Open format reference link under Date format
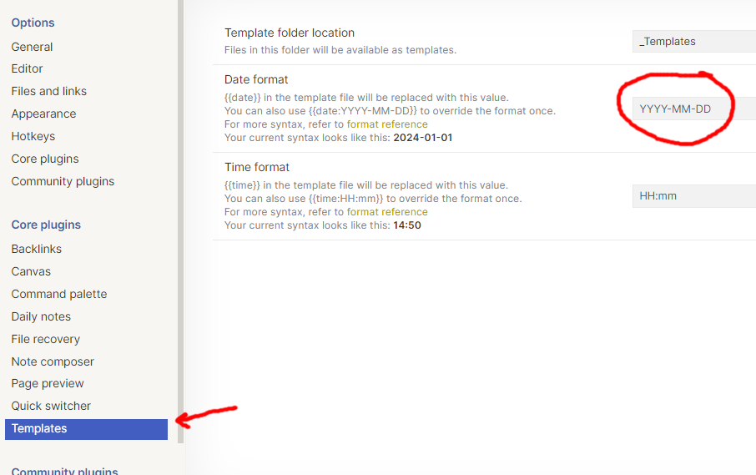Screen dimensions: 756x475 click(387, 124)
